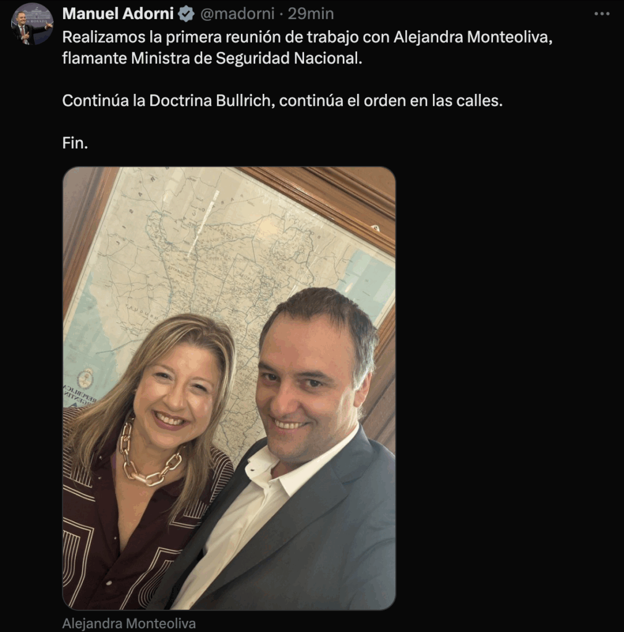Click the tweet line starting with Realizamos
The height and width of the screenshot is (632, 624).
(x=307, y=37)
